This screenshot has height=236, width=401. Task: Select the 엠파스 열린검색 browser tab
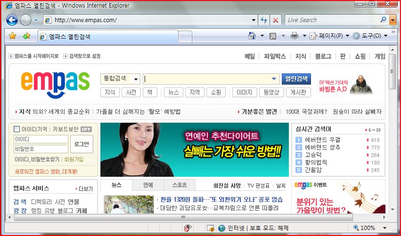(x=108, y=37)
